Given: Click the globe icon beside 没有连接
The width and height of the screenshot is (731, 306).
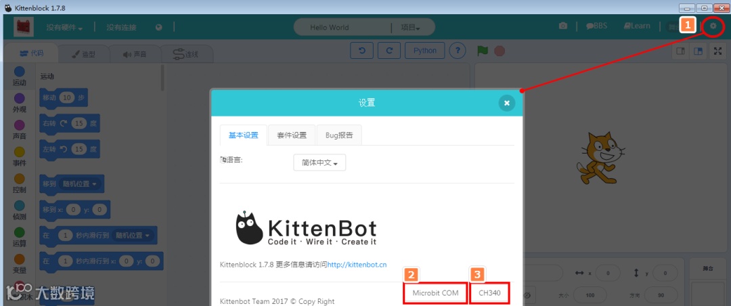Looking at the screenshot, I should click(159, 28).
